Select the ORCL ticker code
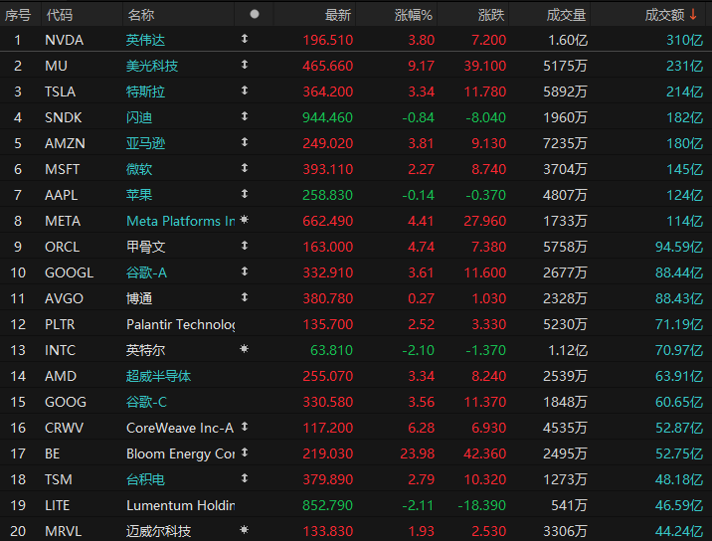Viewport: 712px width, 541px height. coord(63,247)
